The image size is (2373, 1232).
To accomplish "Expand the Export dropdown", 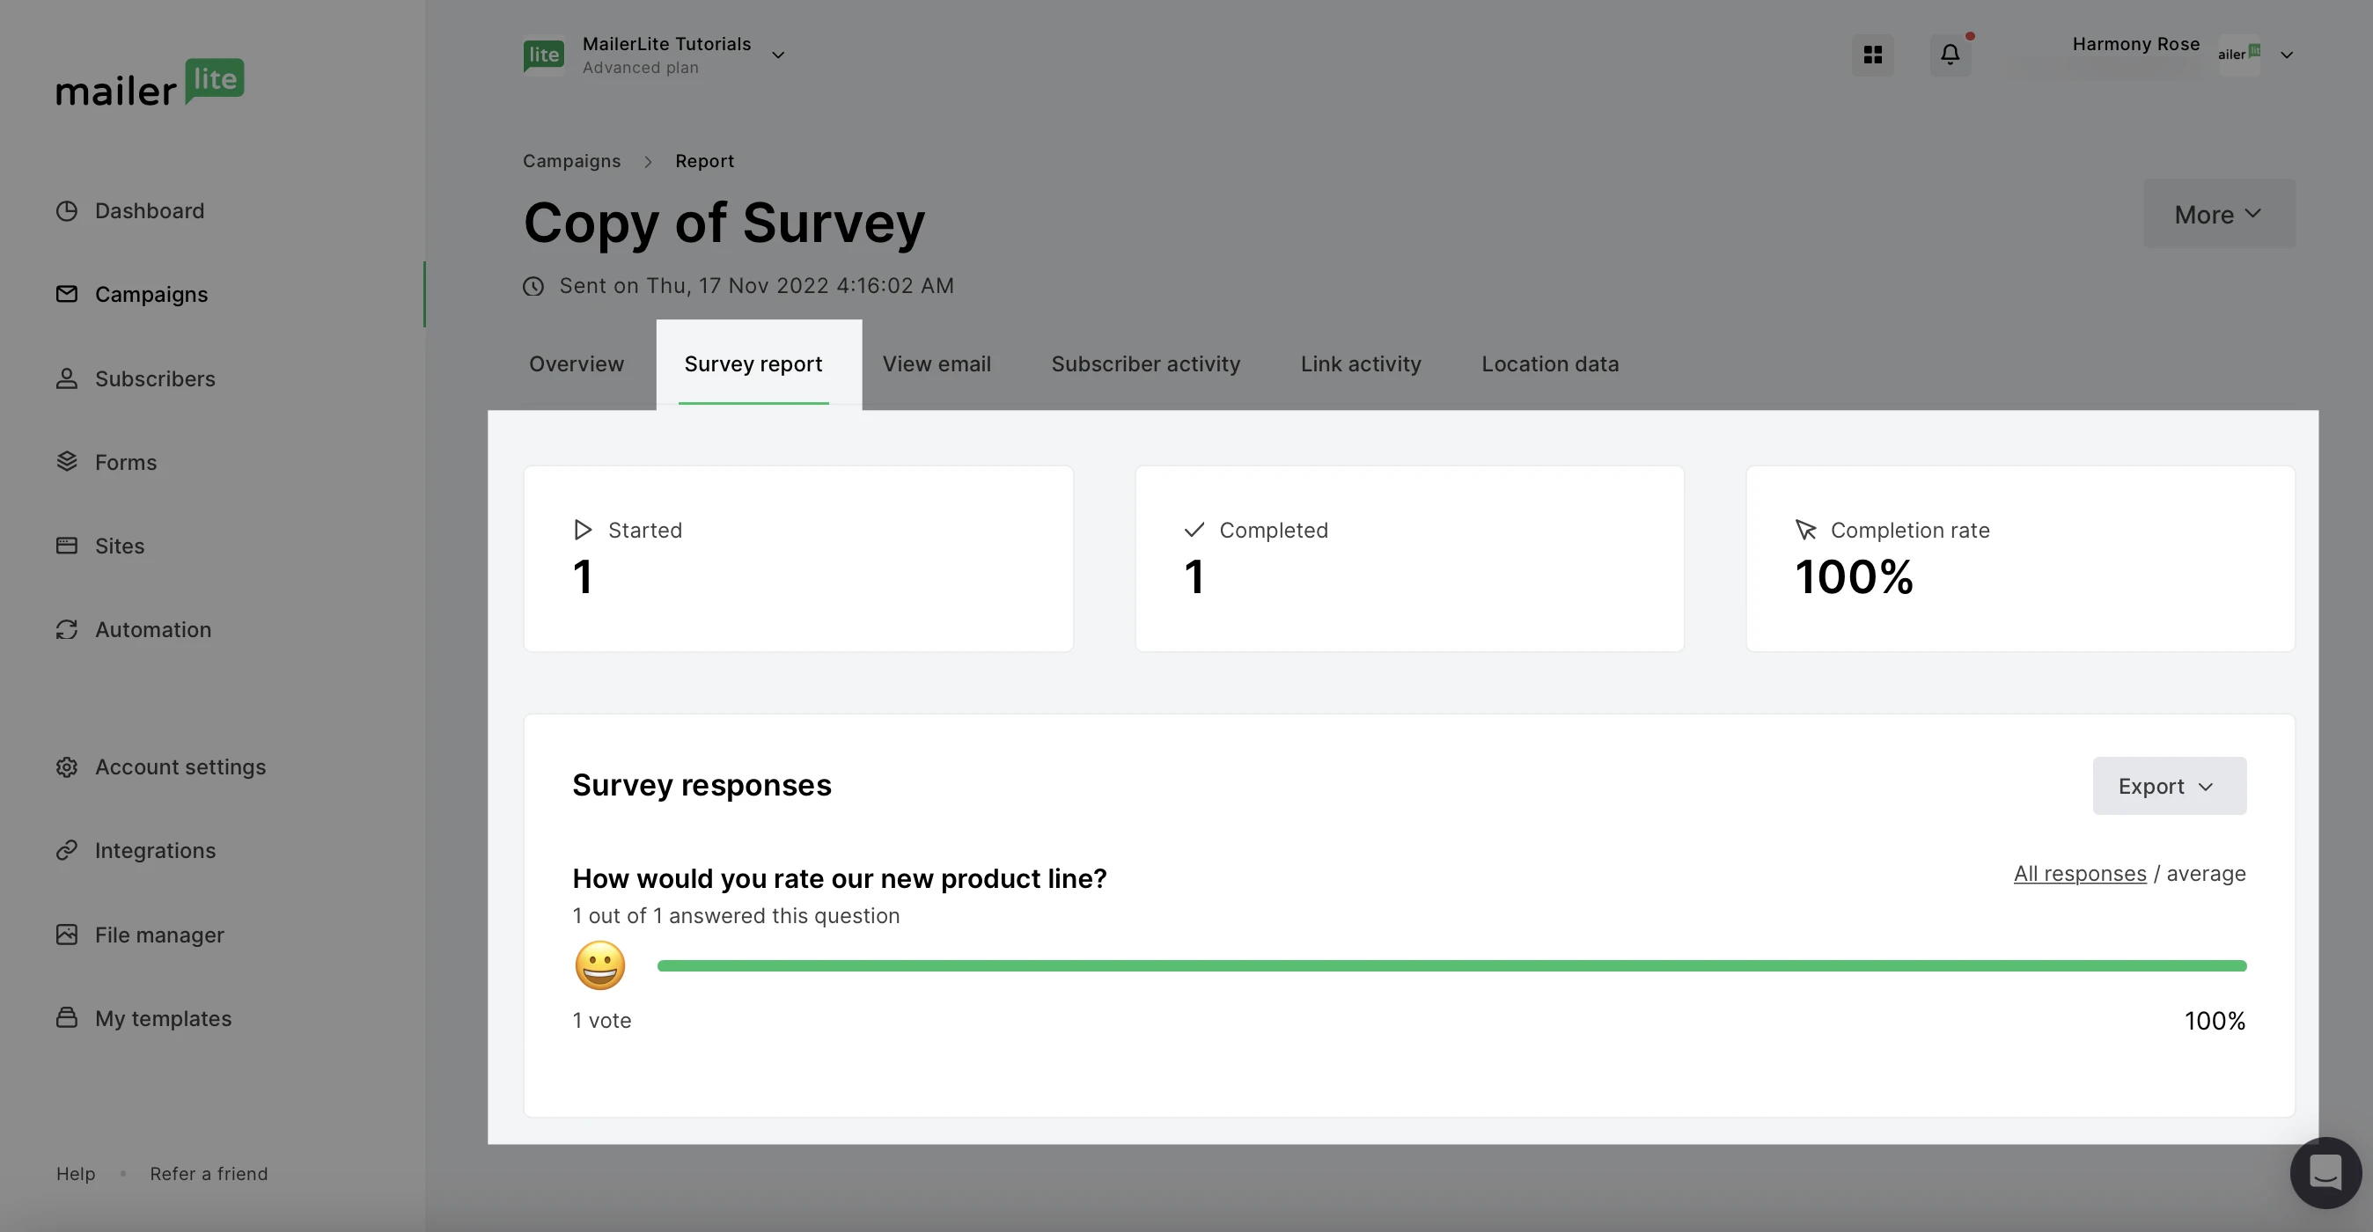I will point(2169,786).
